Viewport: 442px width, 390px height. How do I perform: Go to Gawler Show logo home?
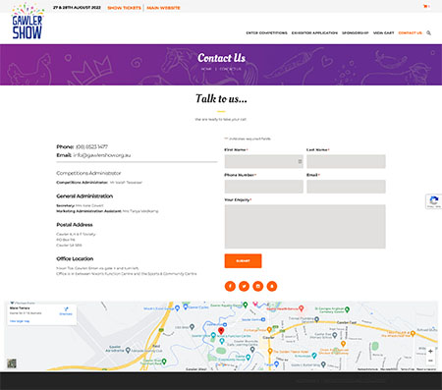click(28, 22)
